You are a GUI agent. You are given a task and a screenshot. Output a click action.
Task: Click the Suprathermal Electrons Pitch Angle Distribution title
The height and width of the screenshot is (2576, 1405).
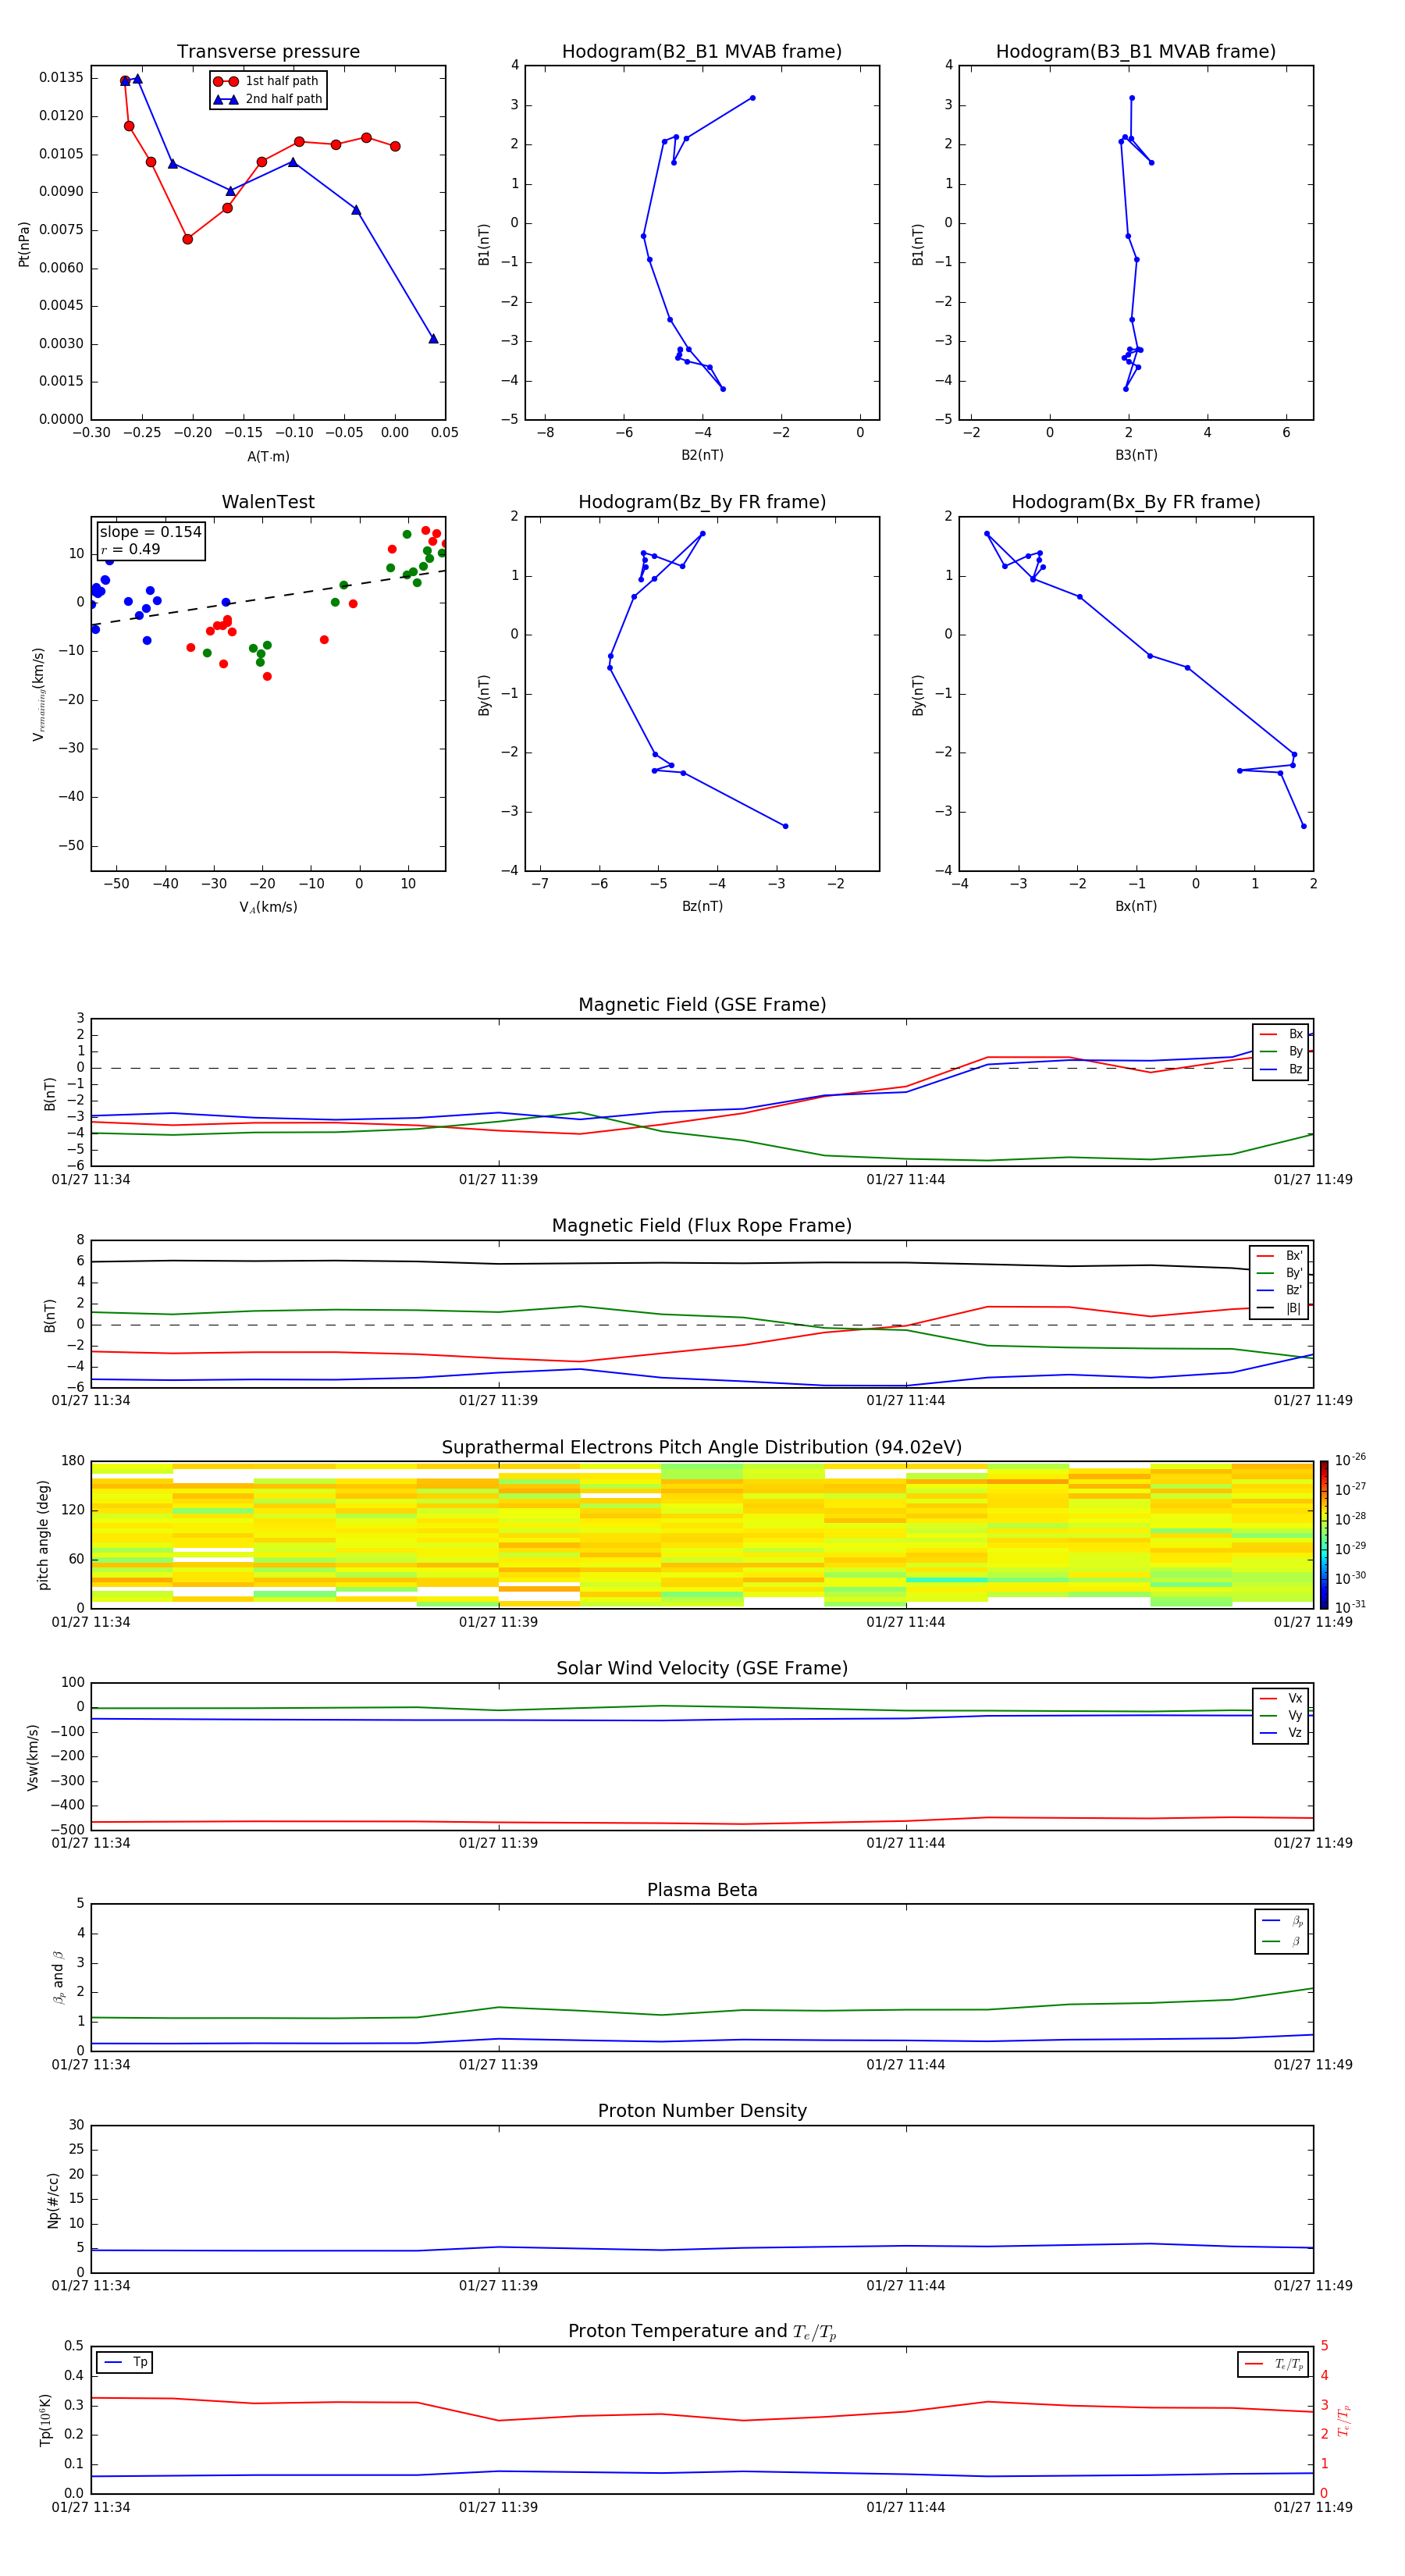pos(702,1447)
